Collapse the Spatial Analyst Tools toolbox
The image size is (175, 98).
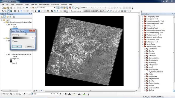click(142, 47)
